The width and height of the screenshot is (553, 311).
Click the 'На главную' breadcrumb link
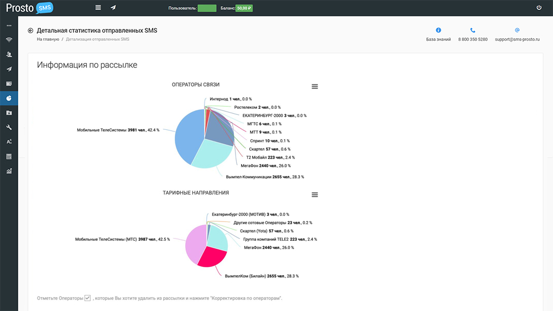coord(48,40)
